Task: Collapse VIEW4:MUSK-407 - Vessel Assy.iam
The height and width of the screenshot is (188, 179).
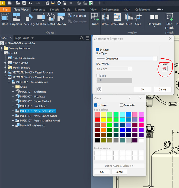Action: (5, 77)
